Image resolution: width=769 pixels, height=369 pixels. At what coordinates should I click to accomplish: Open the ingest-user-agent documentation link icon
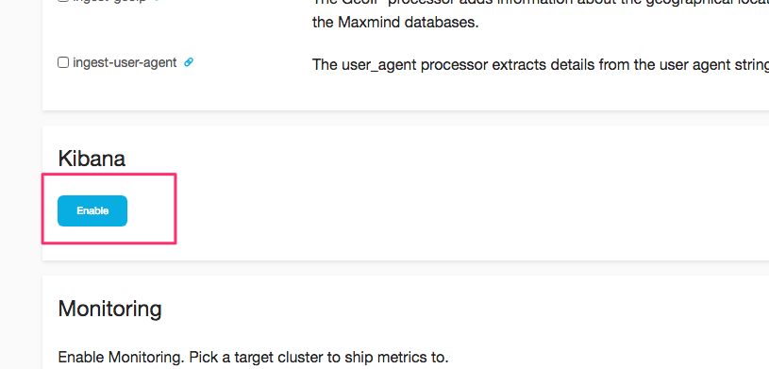(189, 62)
